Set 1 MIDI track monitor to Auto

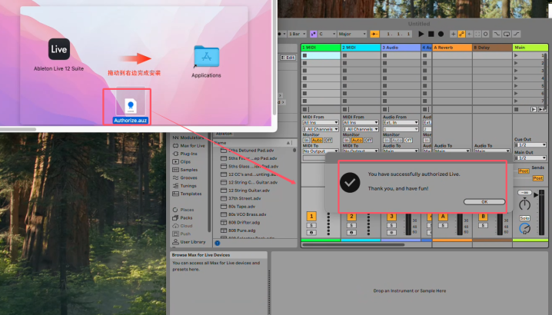(x=317, y=140)
